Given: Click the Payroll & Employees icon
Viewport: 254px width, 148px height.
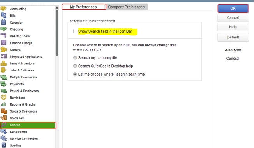Looking at the screenshot, I should 4,91.
